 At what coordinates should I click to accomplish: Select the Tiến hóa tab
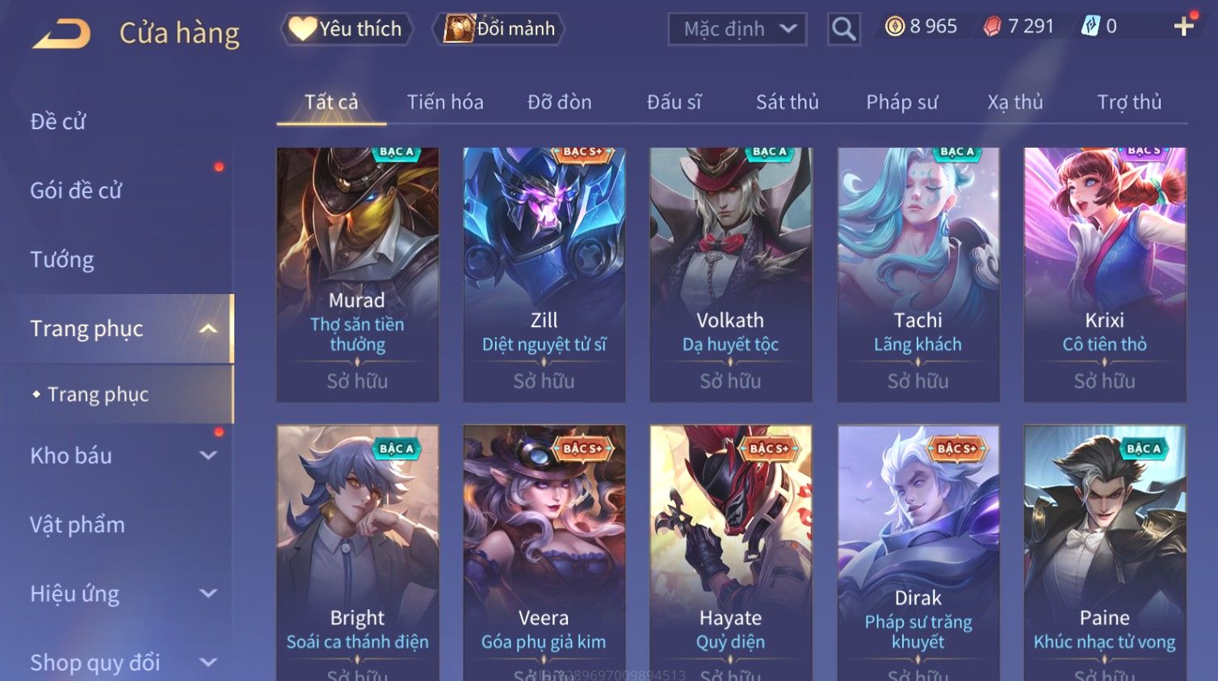(445, 103)
